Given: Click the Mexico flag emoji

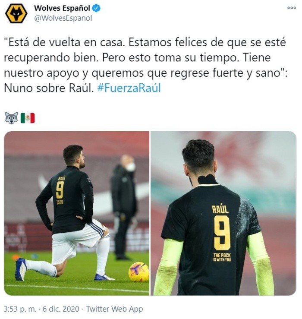Looking at the screenshot, I should 28,118.
